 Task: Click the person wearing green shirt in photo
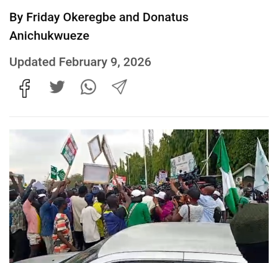click(138, 211)
